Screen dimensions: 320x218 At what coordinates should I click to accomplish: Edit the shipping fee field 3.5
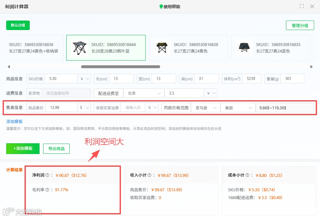click(184, 93)
